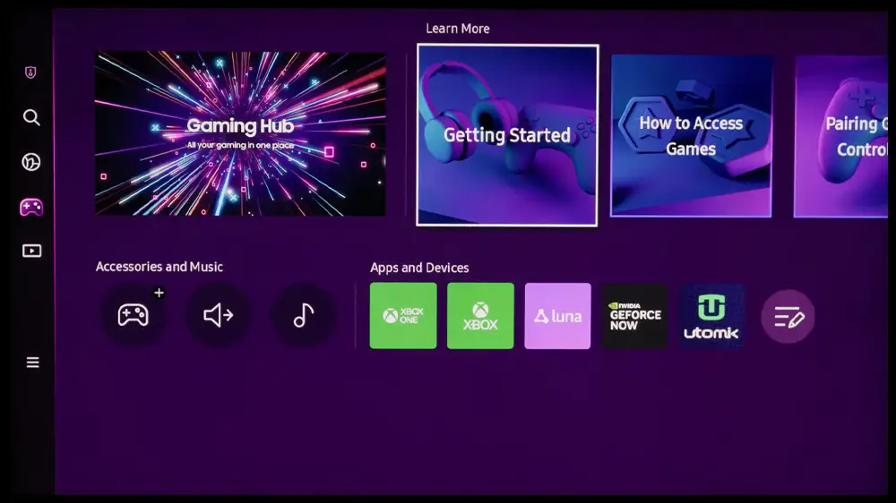Open Ambient mode icon in sidebar

tap(31, 162)
